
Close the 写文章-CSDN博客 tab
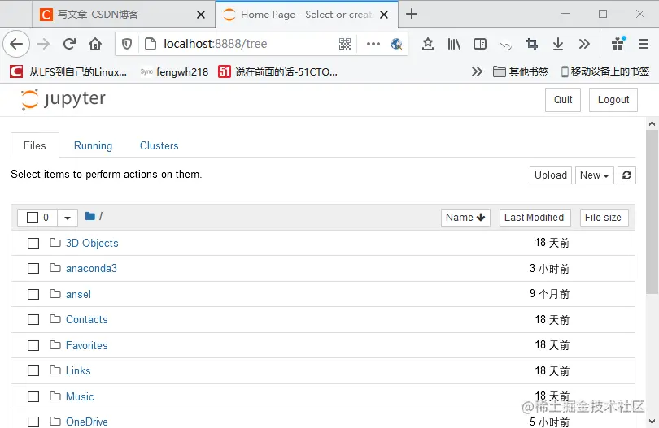pyautogui.click(x=201, y=15)
